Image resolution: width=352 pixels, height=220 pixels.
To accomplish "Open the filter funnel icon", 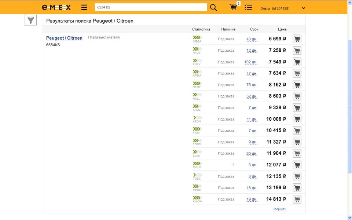I will [31, 20].
